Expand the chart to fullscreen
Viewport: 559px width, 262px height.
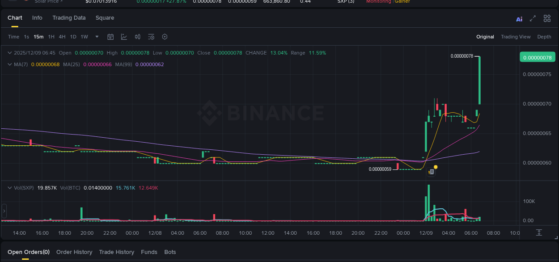coord(533,18)
